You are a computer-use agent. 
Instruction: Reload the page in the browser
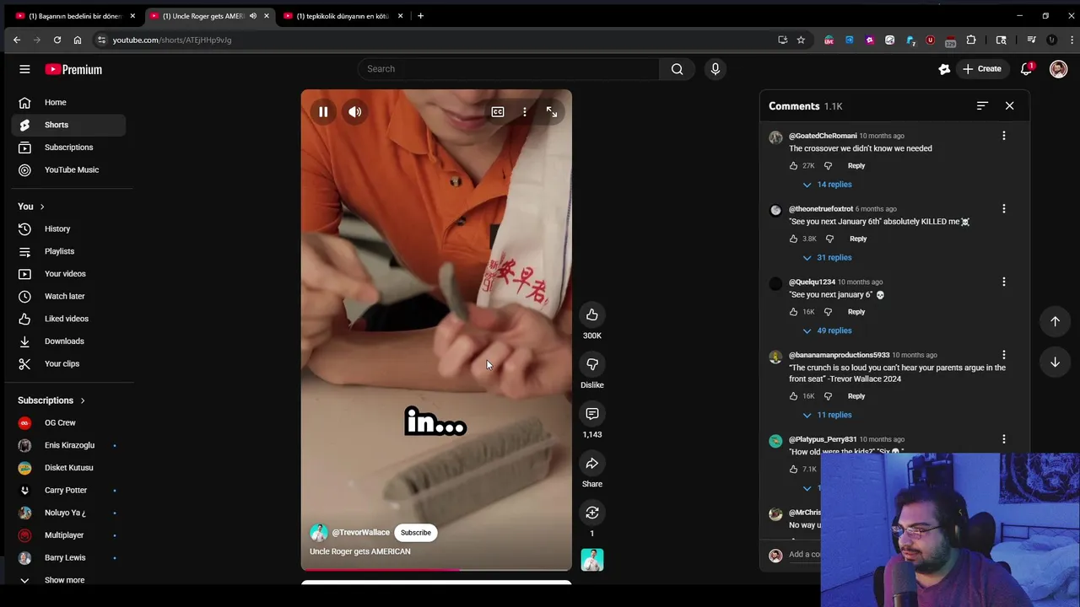pyautogui.click(x=57, y=40)
